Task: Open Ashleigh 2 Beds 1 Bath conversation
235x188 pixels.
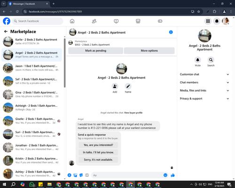Action: tap(32, 108)
